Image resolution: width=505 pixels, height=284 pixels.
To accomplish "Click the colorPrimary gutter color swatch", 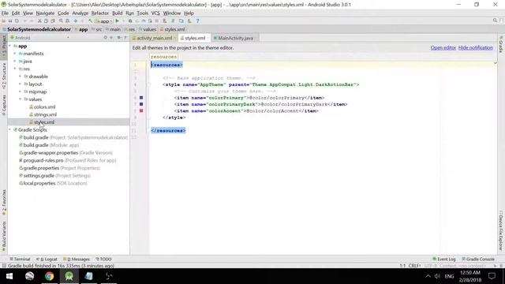I will pos(141,98).
